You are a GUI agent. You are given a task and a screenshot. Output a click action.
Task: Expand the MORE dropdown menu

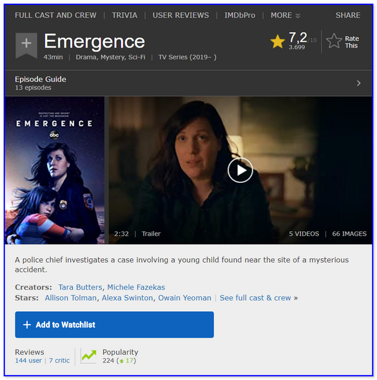285,15
